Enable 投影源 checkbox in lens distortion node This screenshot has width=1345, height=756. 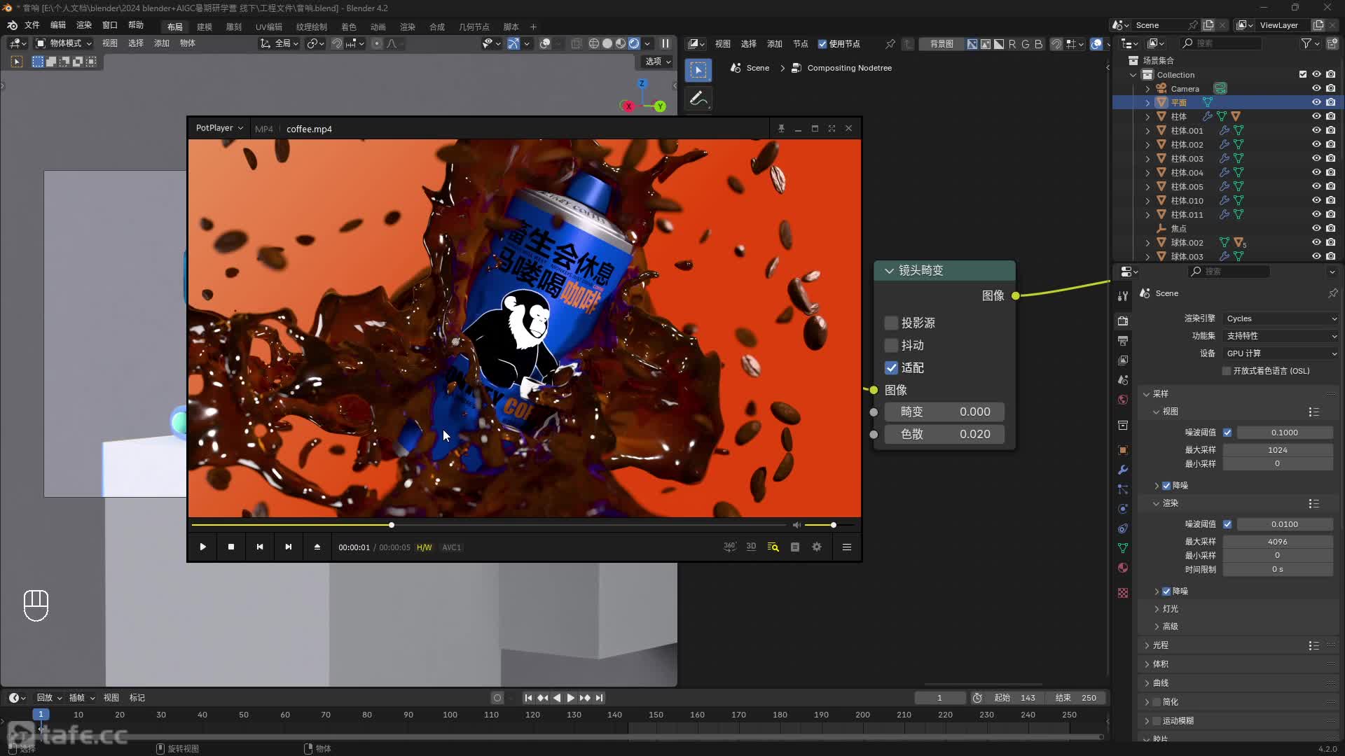coord(891,323)
